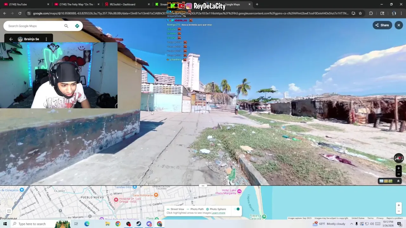Zoom in on the Street View image
406x228 pixels.
pos(399,168)
